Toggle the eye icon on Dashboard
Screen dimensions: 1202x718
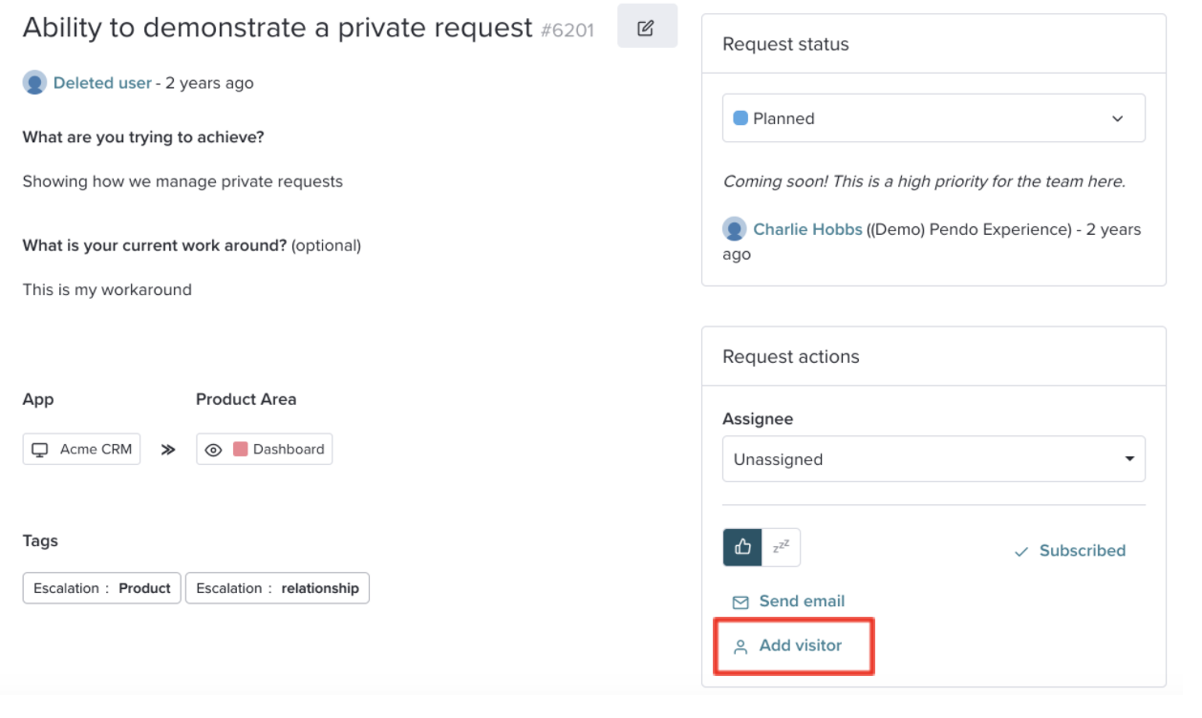pos(214,450)
